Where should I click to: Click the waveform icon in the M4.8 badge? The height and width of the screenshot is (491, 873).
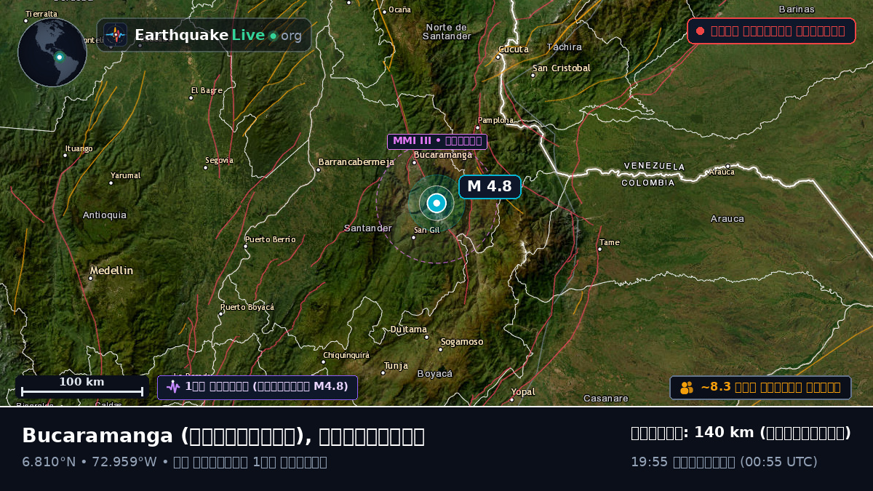(x=173, y=387)
